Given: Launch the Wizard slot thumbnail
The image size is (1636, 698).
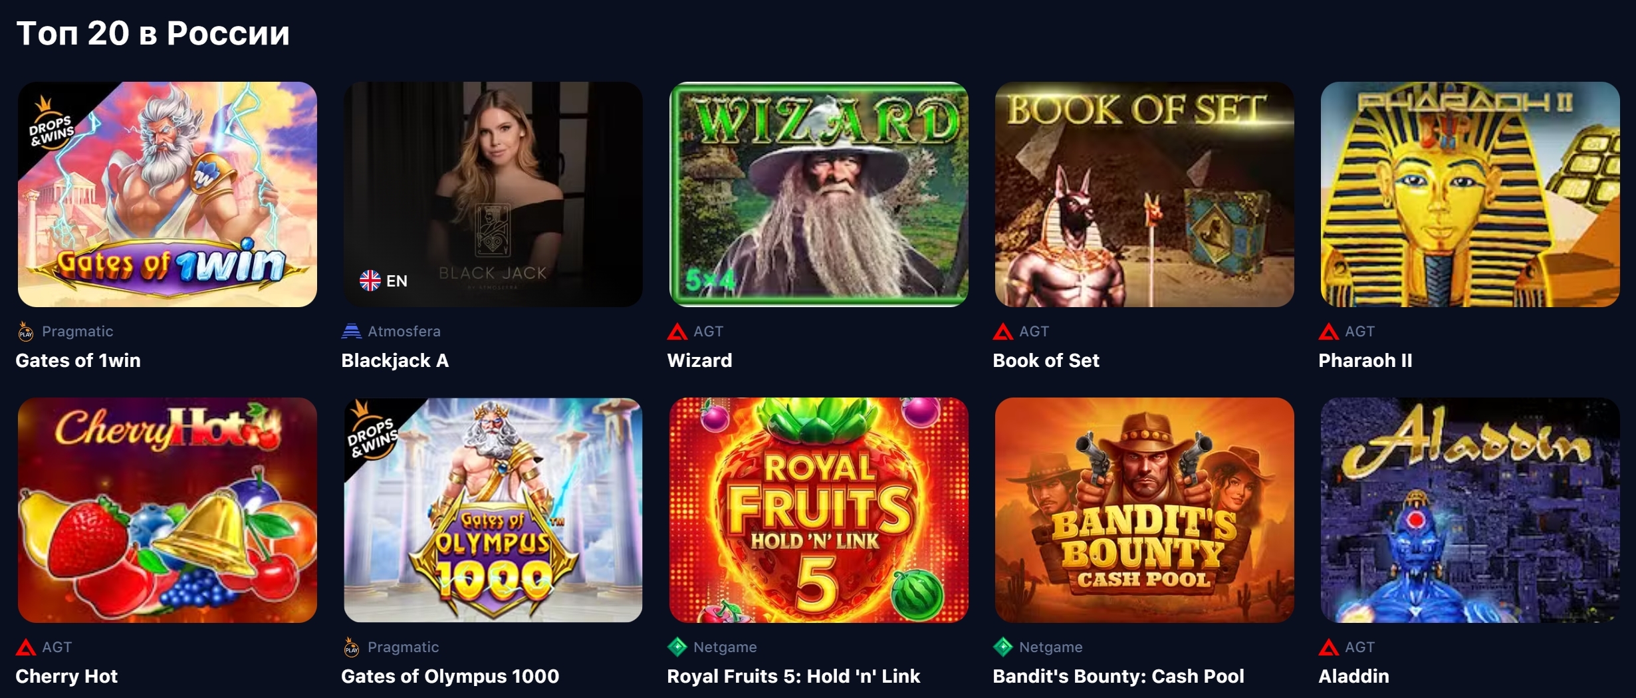Looking at the screenshot, I should (818, 194).
